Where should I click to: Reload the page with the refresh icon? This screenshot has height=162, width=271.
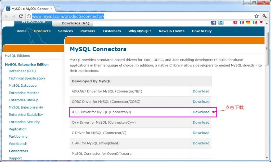(x=21, y=16)
